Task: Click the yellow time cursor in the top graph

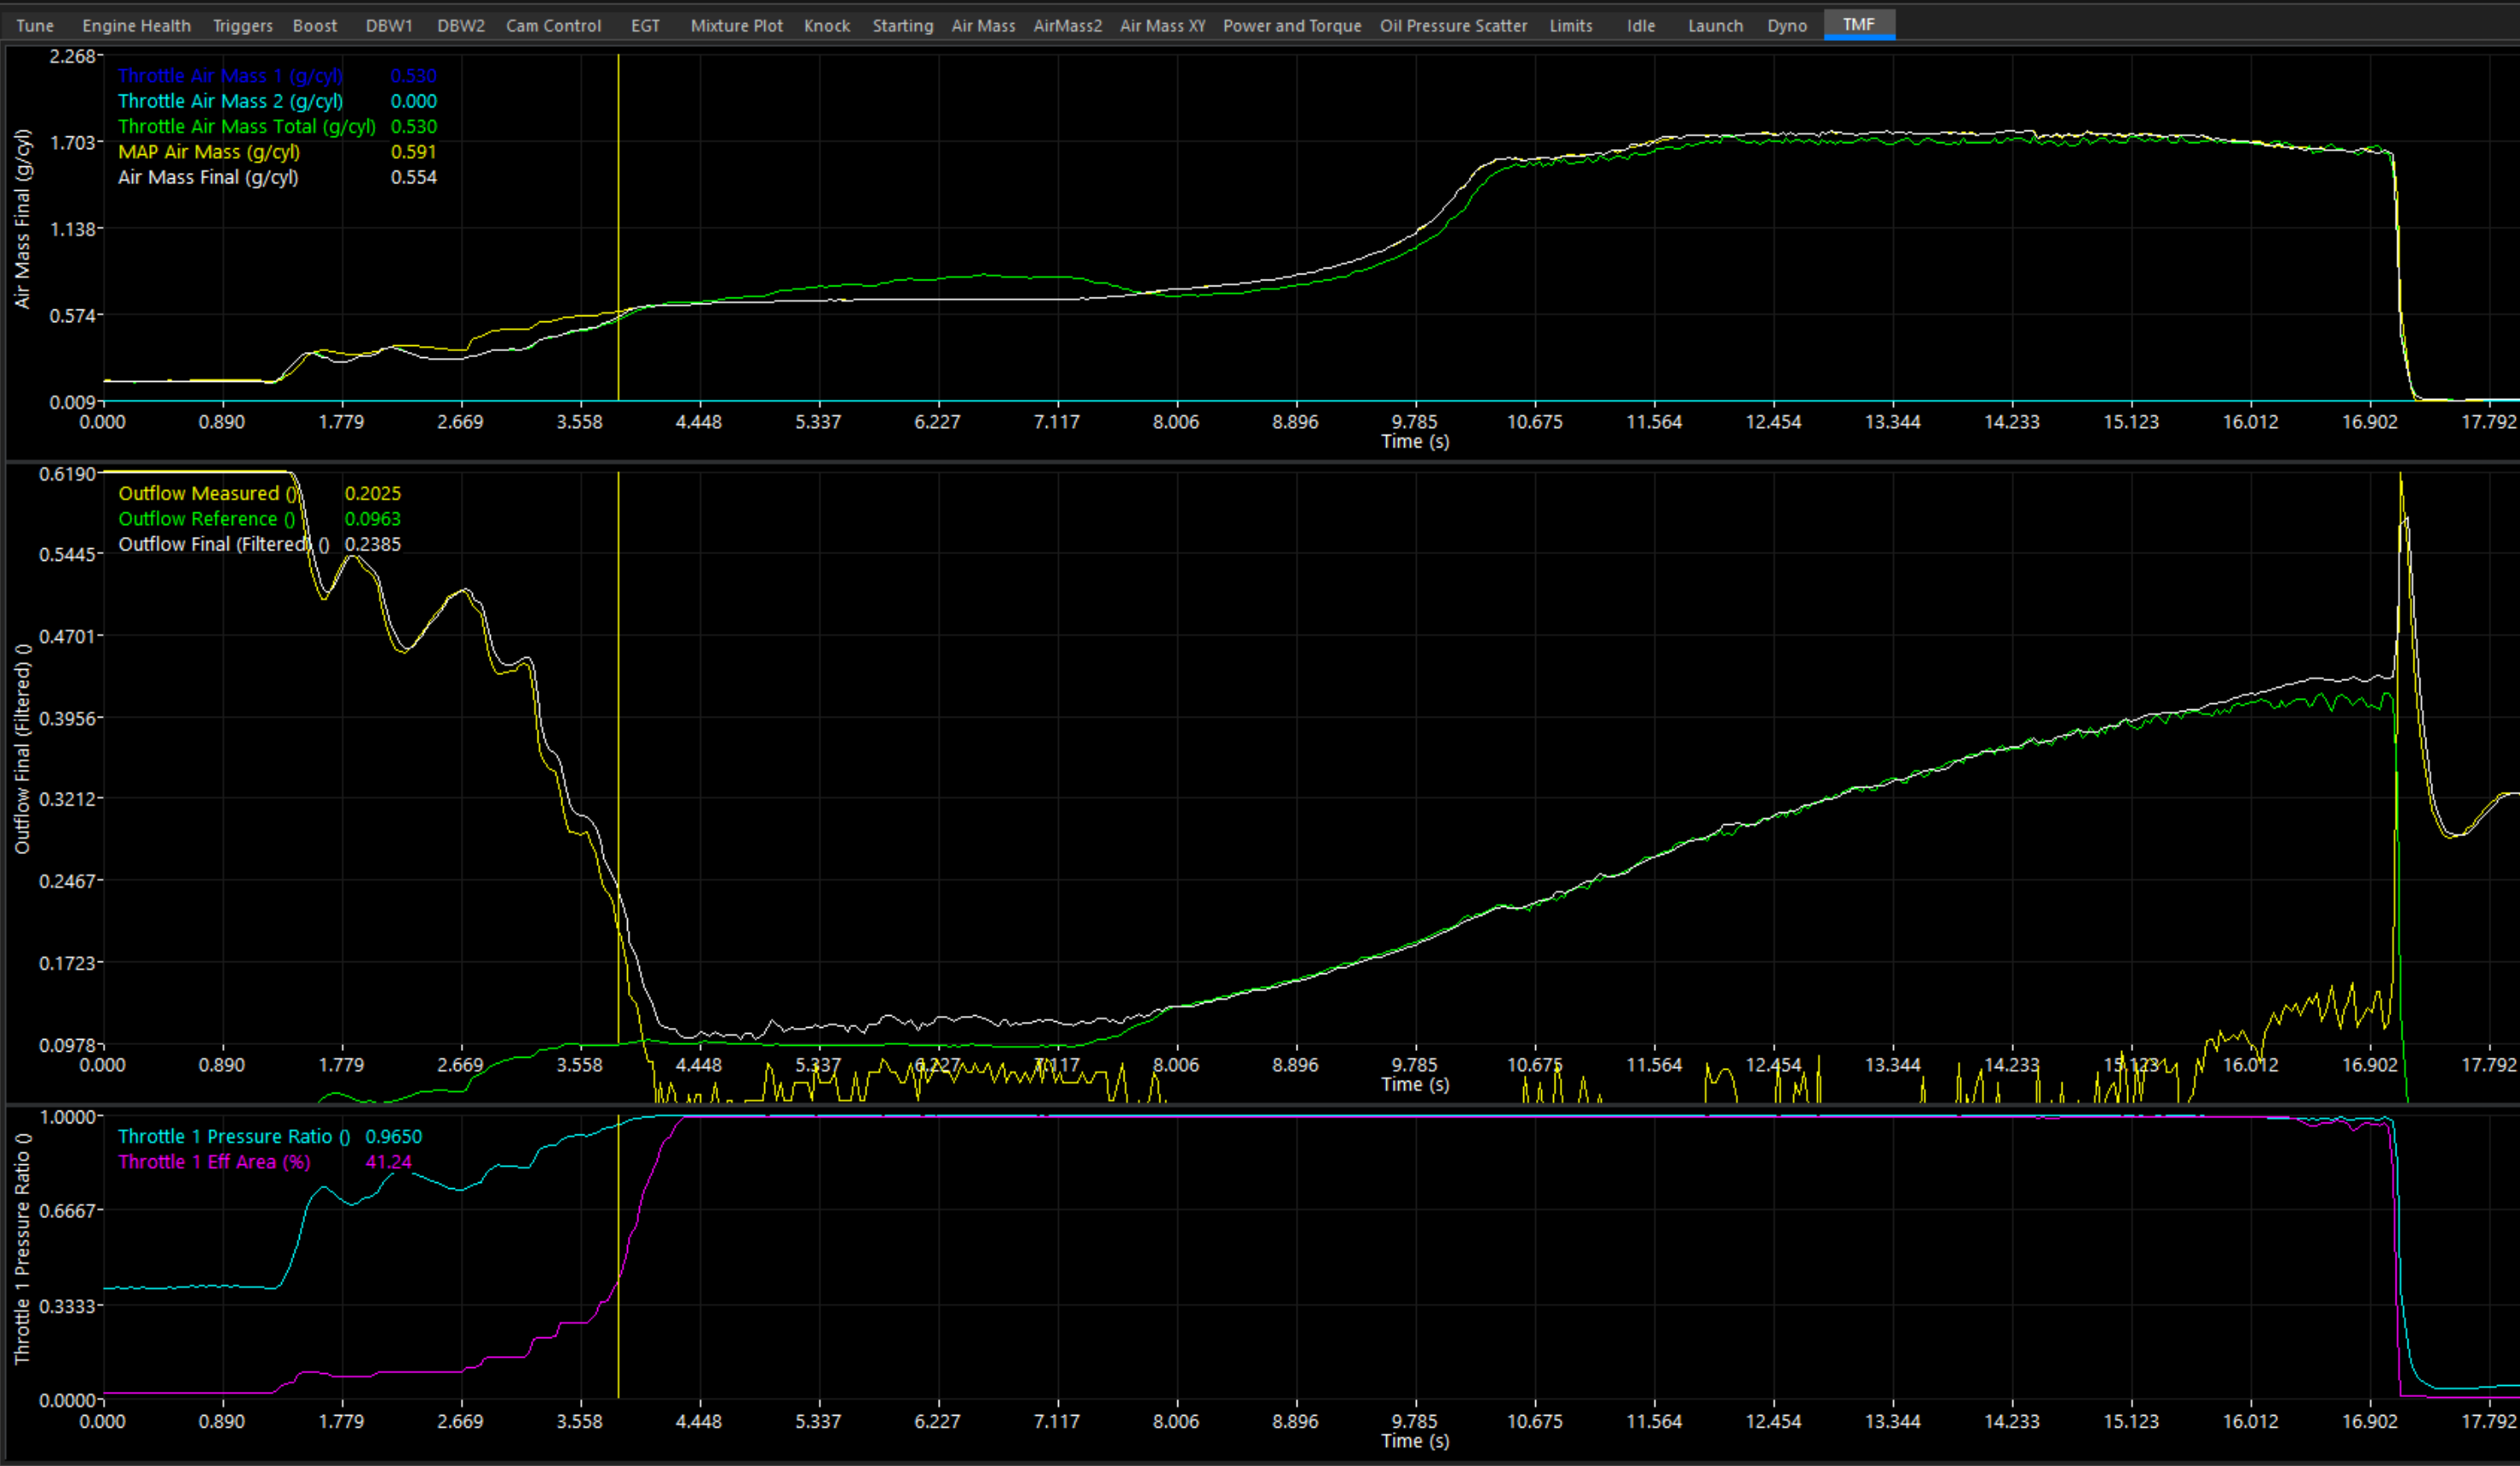Action: 619,228
